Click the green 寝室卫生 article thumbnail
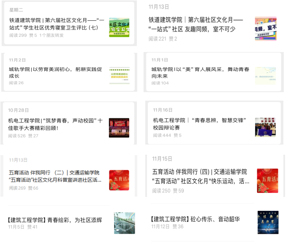Viewport: 288px width, 246px height. click(x=119, y=27)
